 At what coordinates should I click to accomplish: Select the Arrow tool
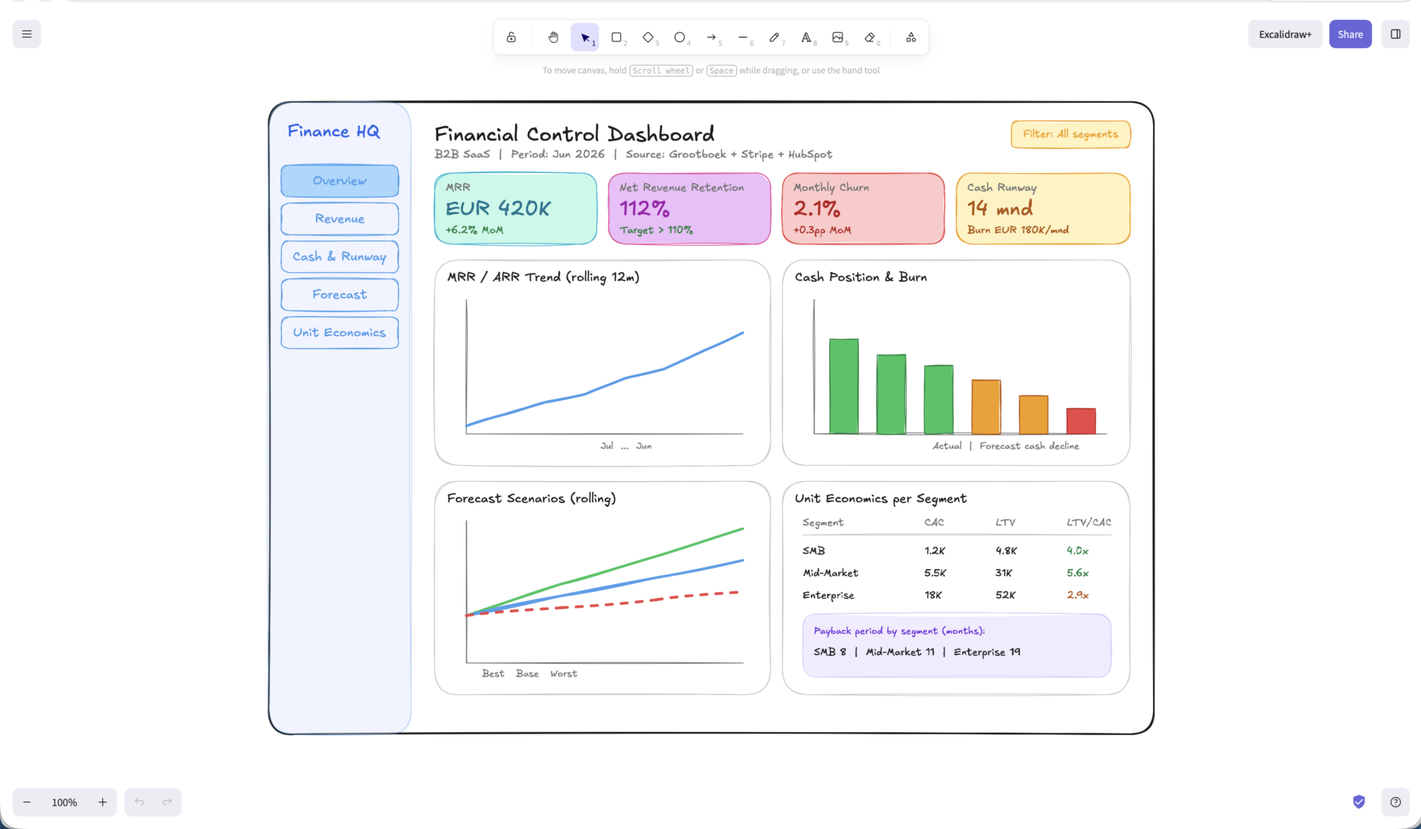pos(711,37)
